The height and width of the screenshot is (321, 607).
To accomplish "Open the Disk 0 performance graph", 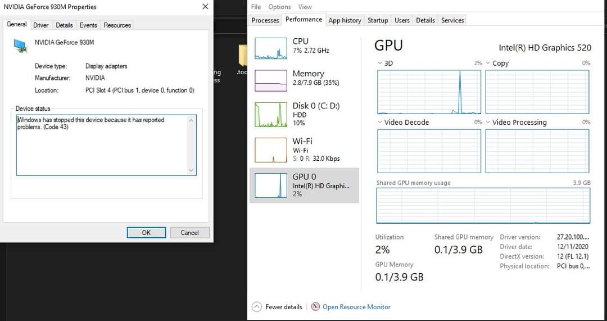I will (x=271, y=115).
